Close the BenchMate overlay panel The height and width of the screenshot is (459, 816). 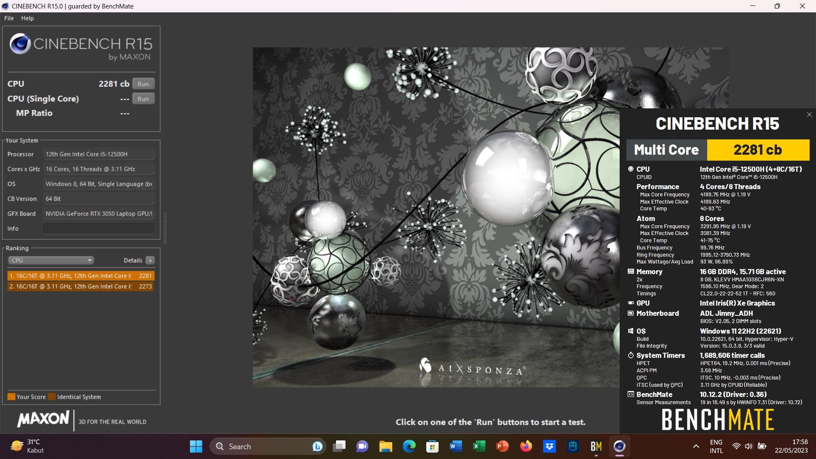tap(809, 115)
